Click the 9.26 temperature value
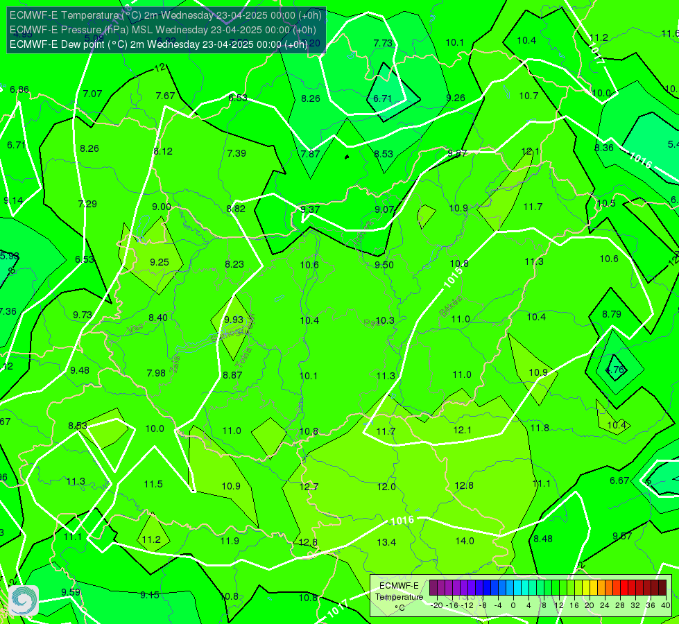The width and height of the screenshot is (679, 624). click(x=456, y=98)
